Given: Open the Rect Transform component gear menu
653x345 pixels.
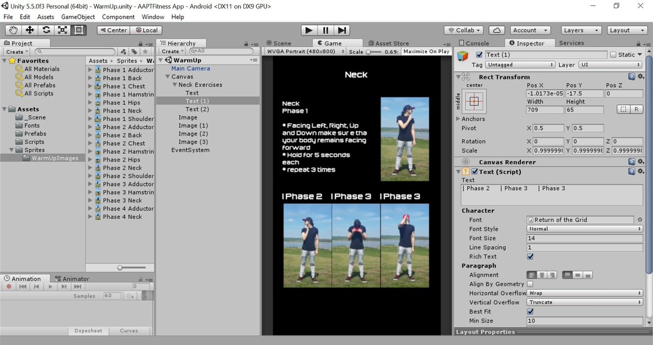Looking at the screenshot, I should [x=640, y=77].
